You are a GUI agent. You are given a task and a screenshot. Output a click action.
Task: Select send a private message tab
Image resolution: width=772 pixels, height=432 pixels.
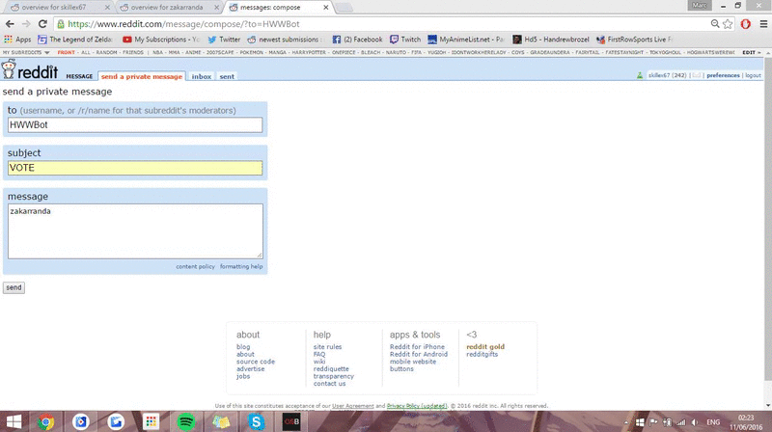(142, 76)
